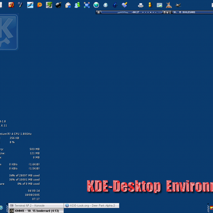213x213 pixels.
Task: Launch the two-people messenger icon
Action: tap(77, 5)
